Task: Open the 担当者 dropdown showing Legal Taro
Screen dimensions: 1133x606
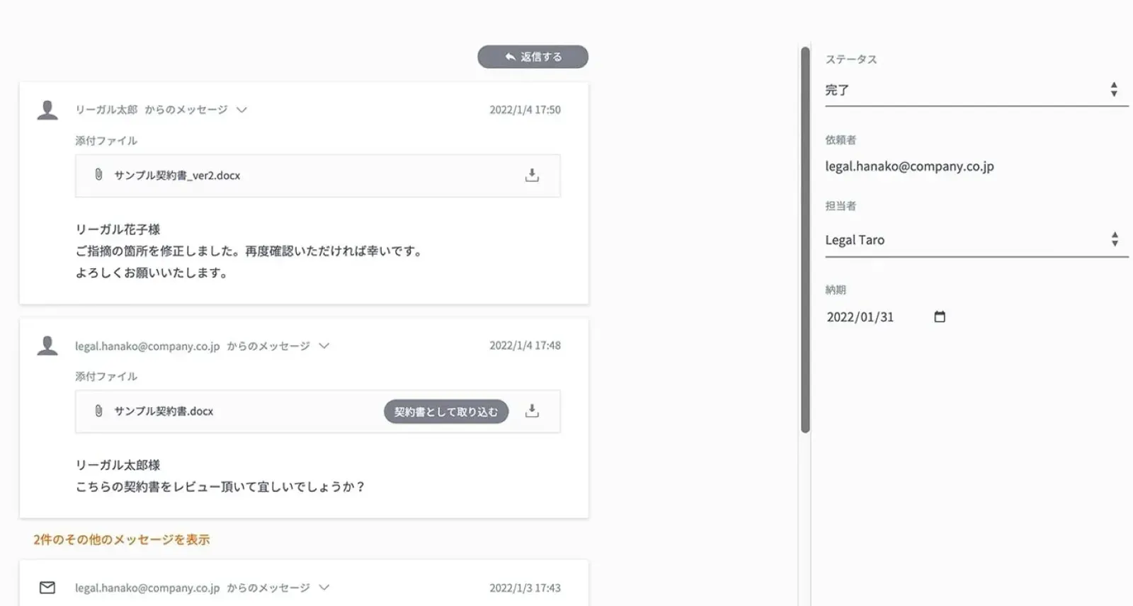Action: point(977,239)
